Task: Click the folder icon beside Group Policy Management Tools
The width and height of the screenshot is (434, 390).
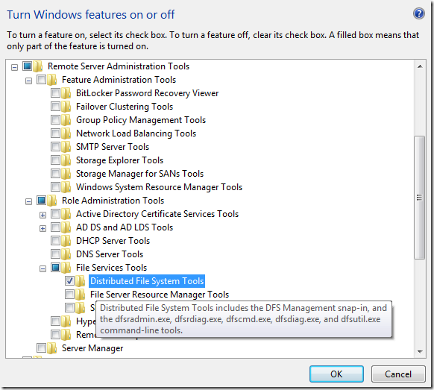Action: point(66,120)
